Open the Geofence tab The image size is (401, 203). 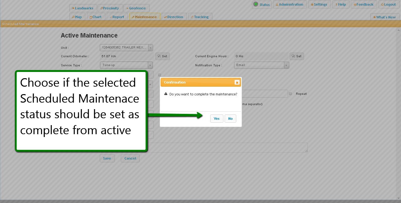[x=136, y=8]
